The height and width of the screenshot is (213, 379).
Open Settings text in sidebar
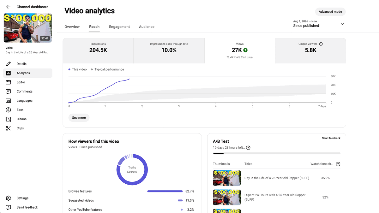pyautogui.click(x=22, y=198)
